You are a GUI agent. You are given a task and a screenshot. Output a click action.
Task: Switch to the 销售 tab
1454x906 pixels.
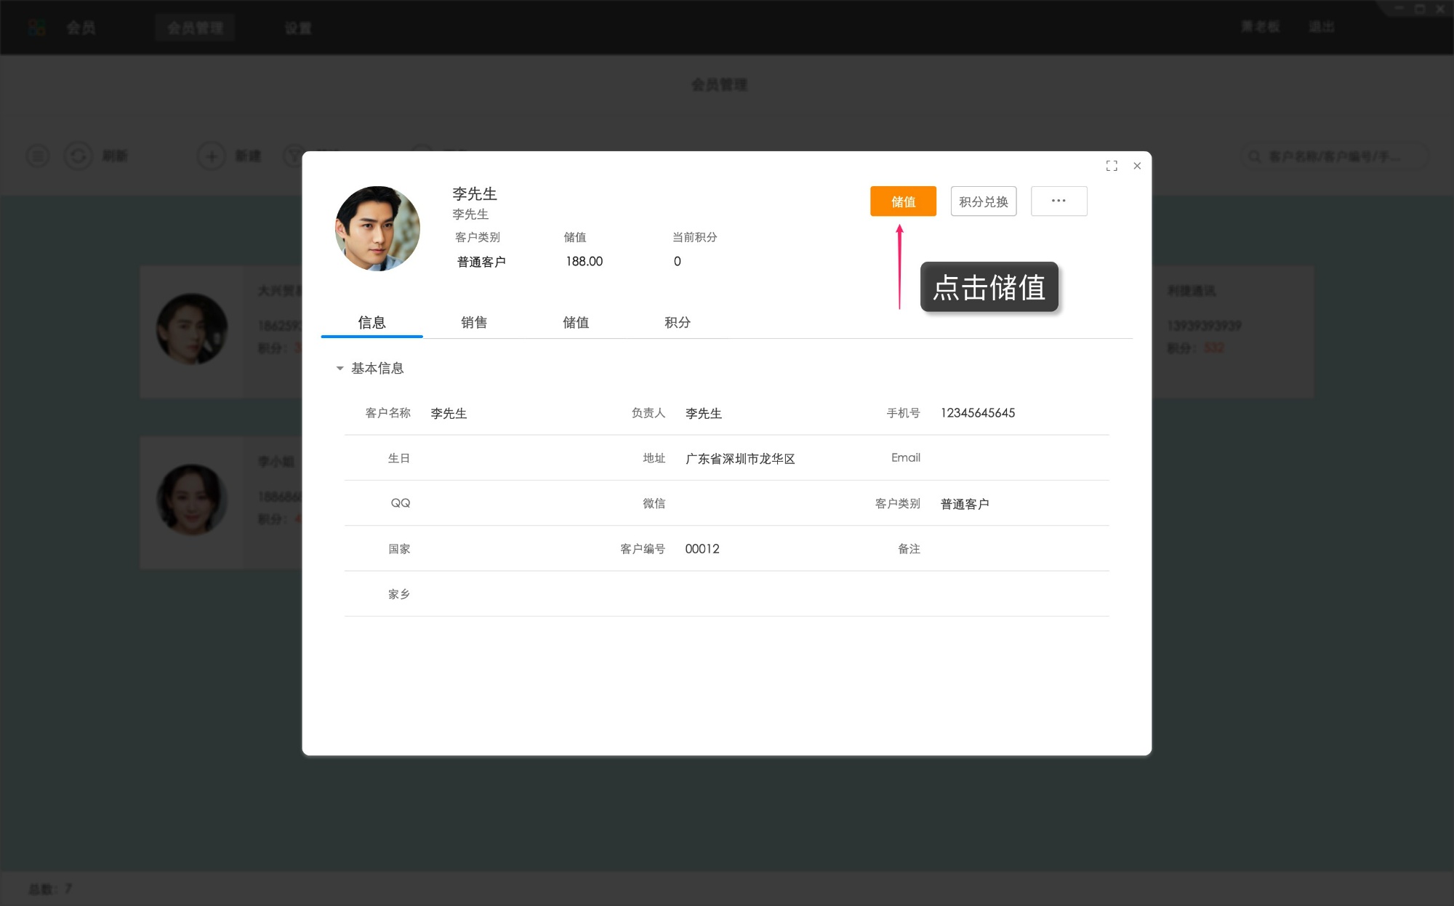pos(474,323)
